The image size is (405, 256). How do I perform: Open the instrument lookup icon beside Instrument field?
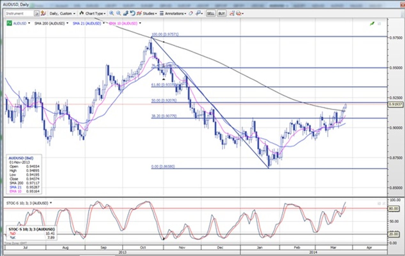coord(36,13)
